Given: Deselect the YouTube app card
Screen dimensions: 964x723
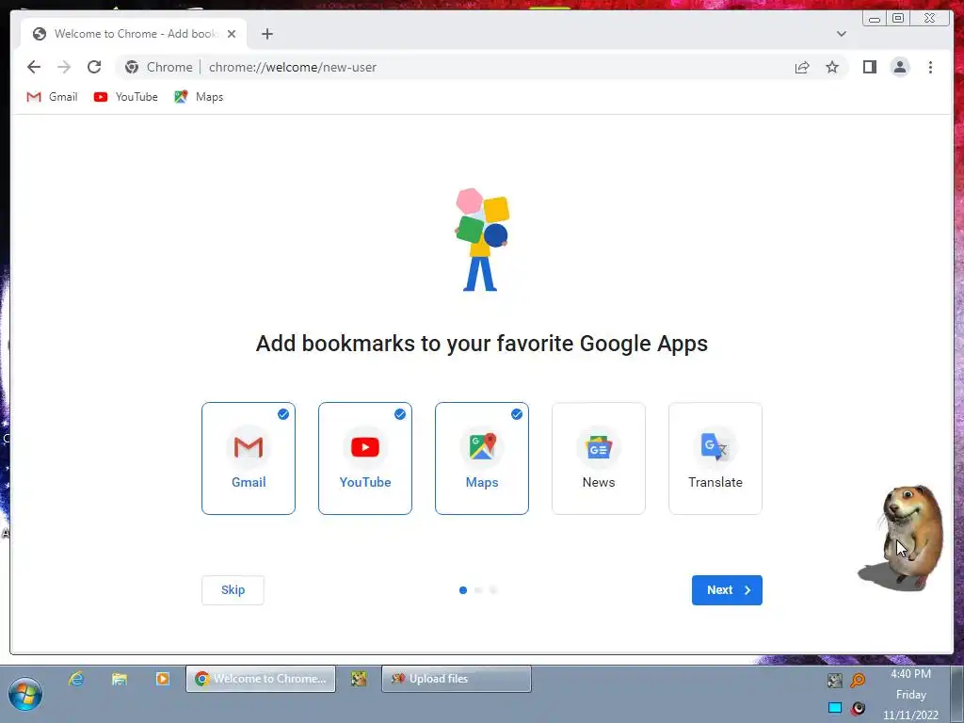Looking at the screenshot, I should coord(365,458).
